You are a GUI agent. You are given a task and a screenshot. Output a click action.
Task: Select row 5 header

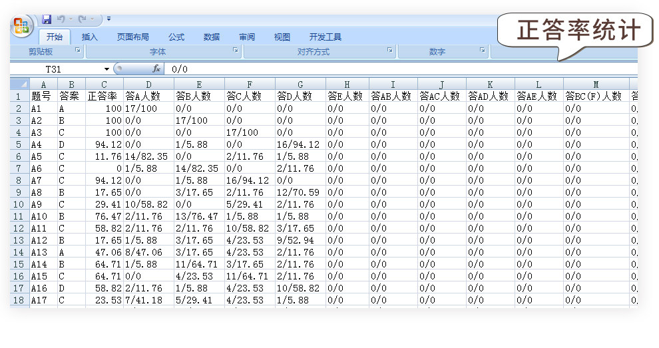point(19,144)
